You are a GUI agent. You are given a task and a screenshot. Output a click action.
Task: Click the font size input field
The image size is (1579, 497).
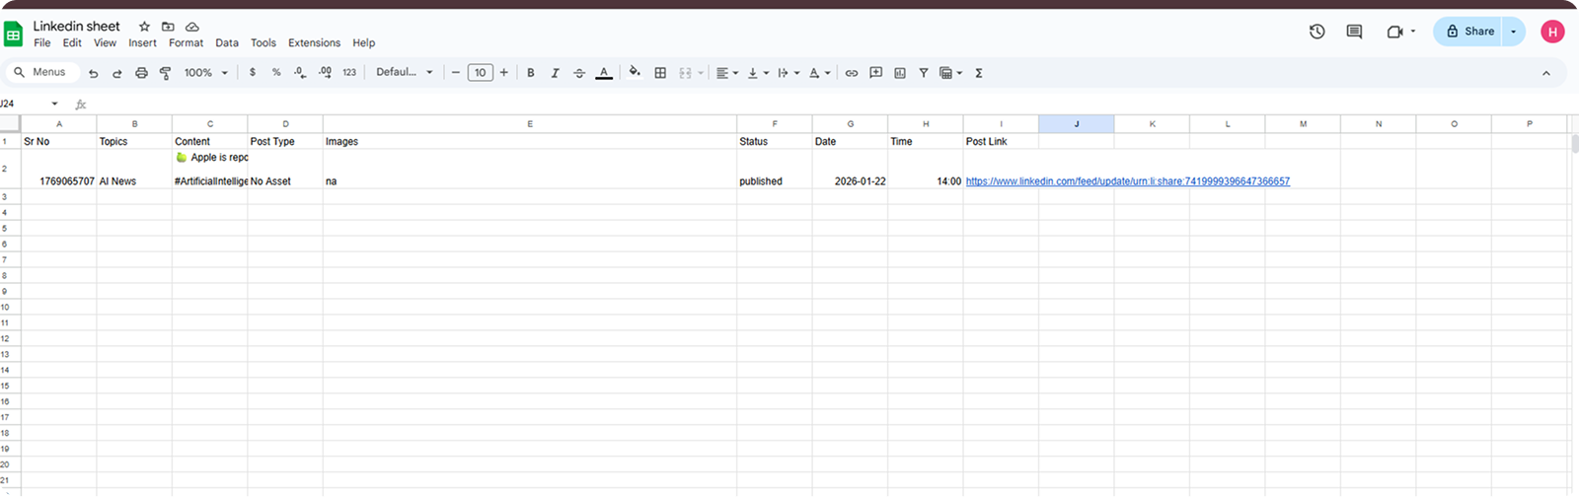click(x=480, y=73)
